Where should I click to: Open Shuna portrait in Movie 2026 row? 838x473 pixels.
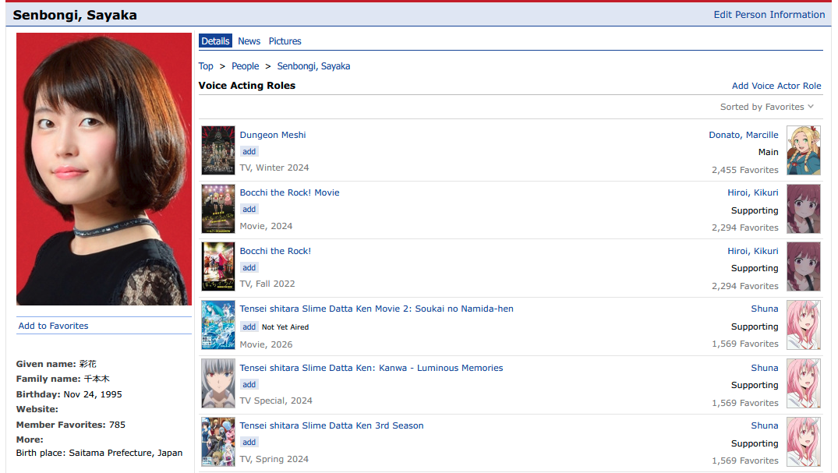click(803, 325)
